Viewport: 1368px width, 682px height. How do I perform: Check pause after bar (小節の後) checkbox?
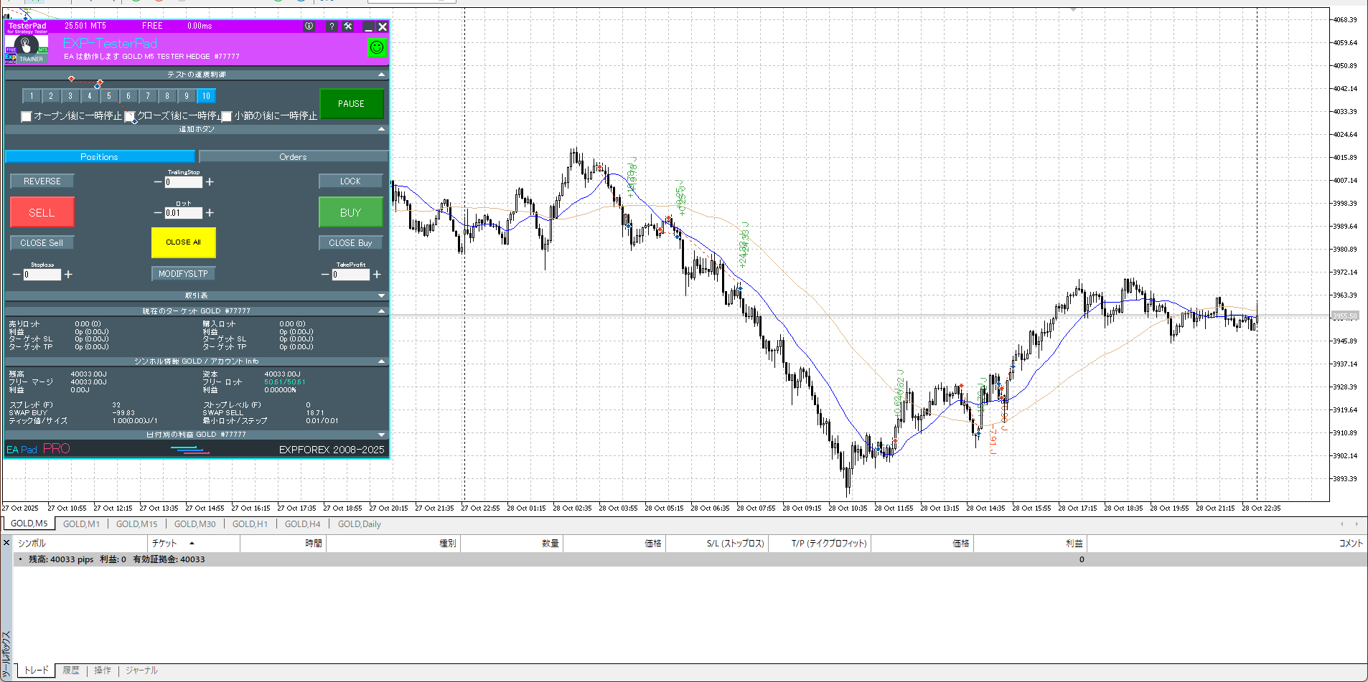pyautogui.click(x=227, y=116)
